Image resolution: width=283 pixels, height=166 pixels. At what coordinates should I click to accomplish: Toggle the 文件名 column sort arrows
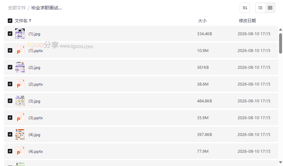click(x=30, y=21)
